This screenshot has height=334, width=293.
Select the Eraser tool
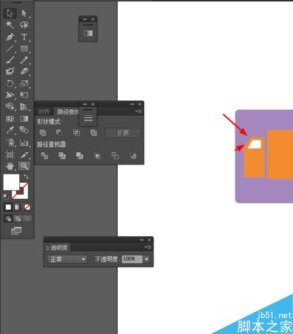(24, 71)
